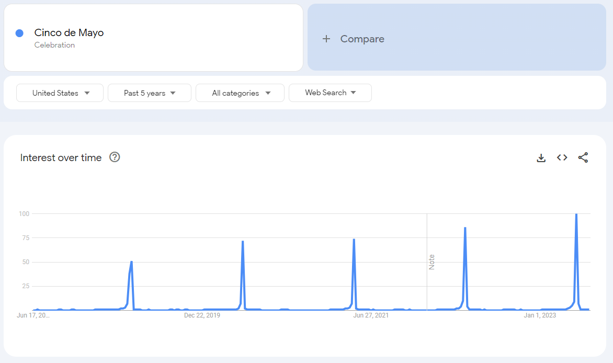Open the Past 5 years time dropdown
This screenshot has height=363, width=613.
coord(150,93)
